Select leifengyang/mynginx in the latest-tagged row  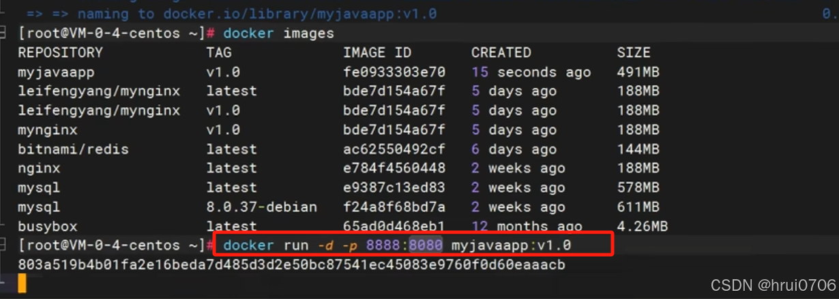pos(99,91)
